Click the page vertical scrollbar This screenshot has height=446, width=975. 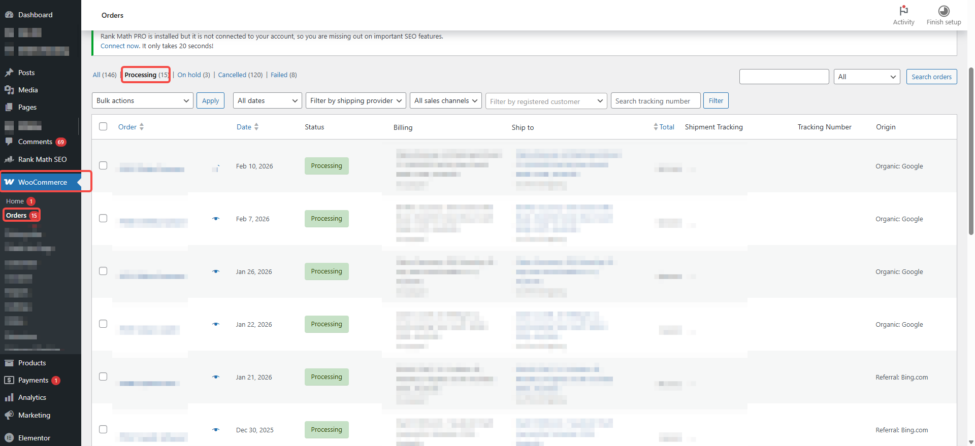[971, 151]
